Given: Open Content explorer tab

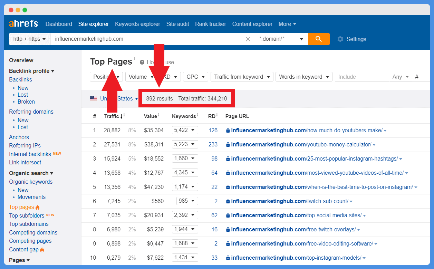Looking at the screenshot, I should pos(252,24).
